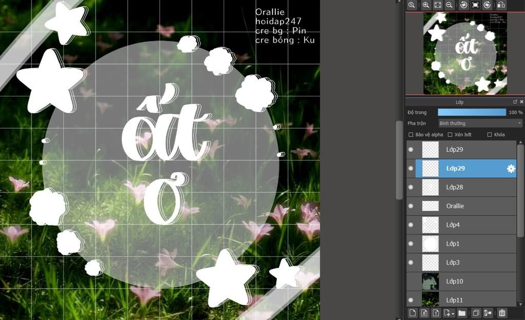Viewport: 525px width, 320px height.
Task: Delete the selected layer with trash icon
Action: point(502,313)
